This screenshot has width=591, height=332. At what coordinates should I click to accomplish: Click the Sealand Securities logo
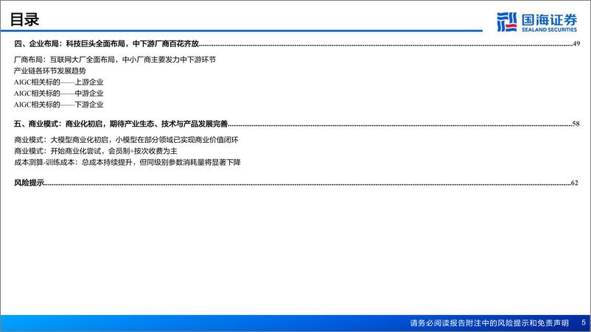coord(536,22)
